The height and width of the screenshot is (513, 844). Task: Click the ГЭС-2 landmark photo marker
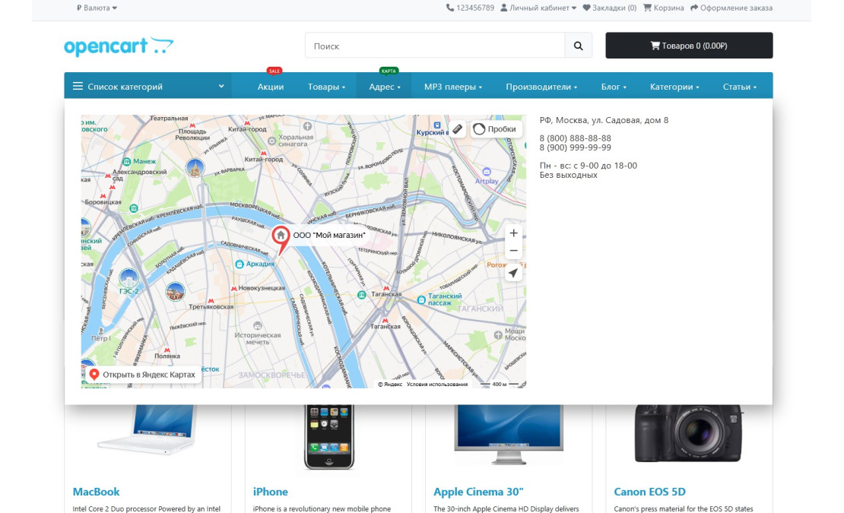click(129, 279)
